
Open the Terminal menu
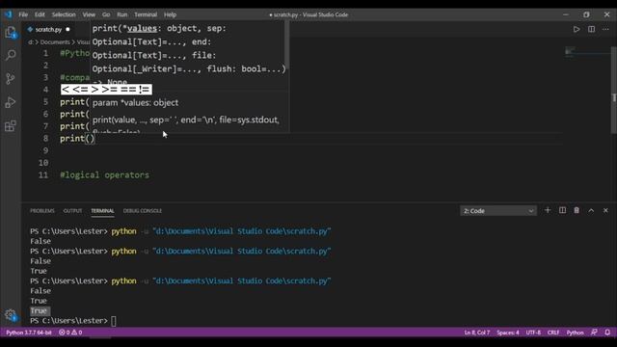pos(146,14)
